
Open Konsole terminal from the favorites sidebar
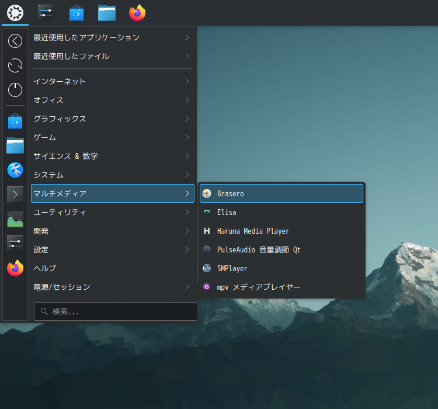(x=15, y=195)
